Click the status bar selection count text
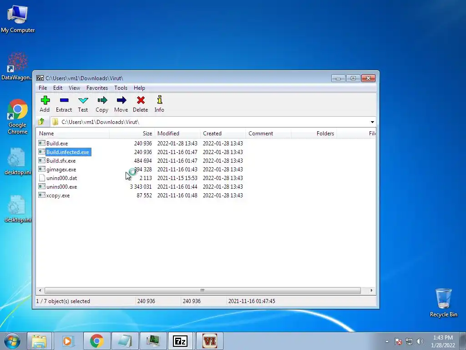The width and height of the screenshot is (466, 350). (63, 301)
